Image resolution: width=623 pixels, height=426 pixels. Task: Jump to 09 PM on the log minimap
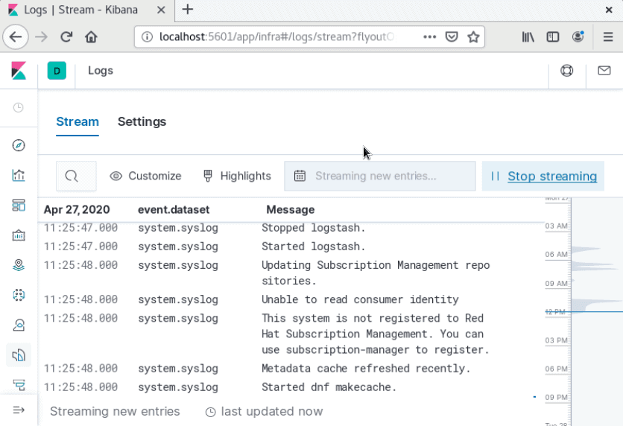click(556, 398)
